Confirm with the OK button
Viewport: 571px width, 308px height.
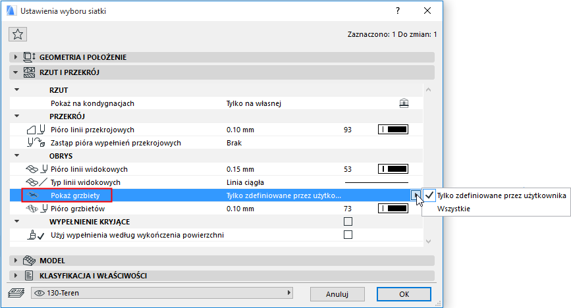pos(404,294)
